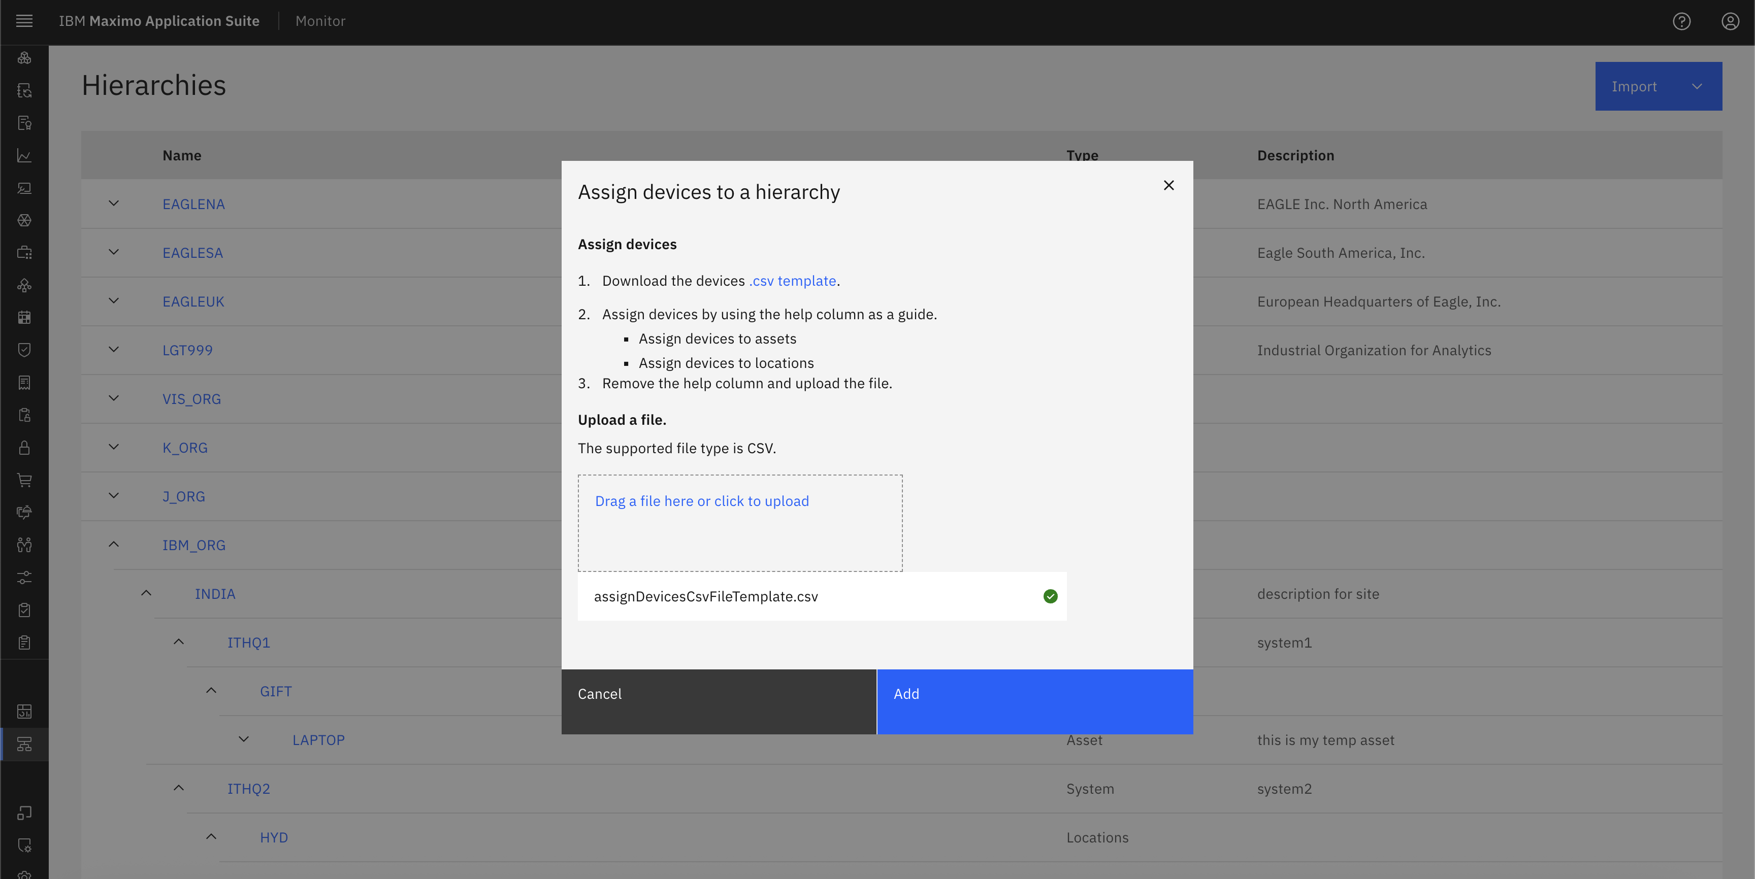Click the two people sidebar icon
This screenshot has height=879, width=1755.
24,545
